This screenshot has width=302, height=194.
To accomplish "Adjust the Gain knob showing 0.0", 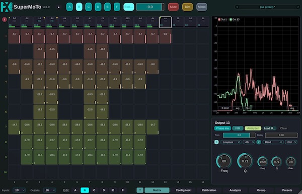I will point(290,162).
